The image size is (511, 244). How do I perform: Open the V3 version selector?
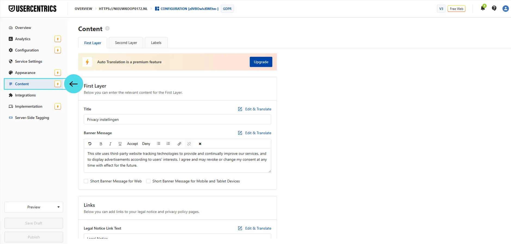[x=441, y=9]
